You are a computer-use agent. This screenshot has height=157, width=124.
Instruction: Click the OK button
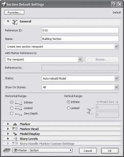click(x=110, y=151)
